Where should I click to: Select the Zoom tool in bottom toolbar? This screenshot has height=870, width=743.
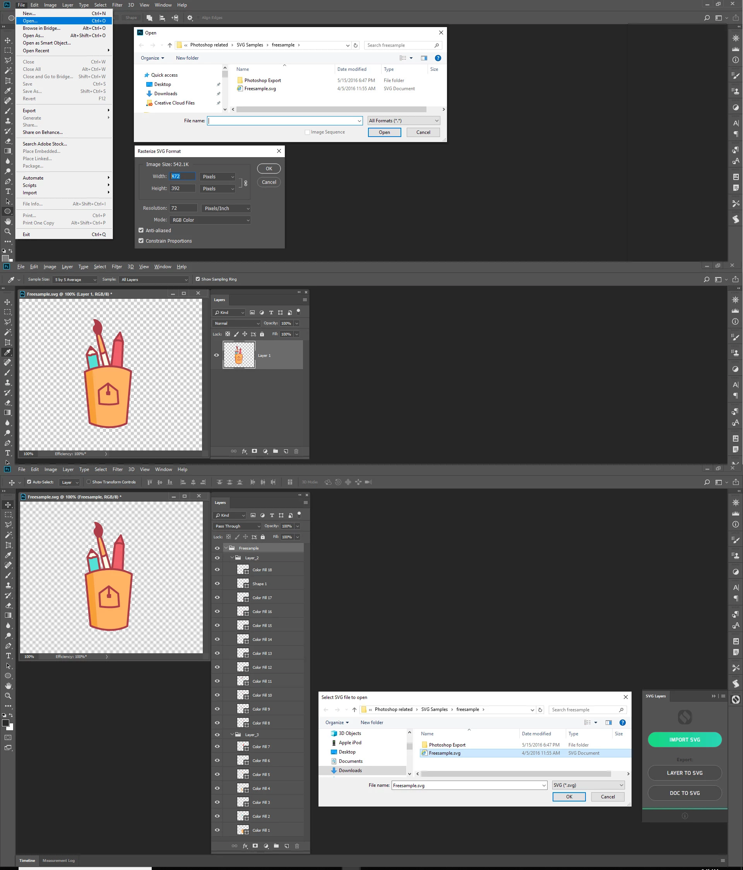coord(8,696)
